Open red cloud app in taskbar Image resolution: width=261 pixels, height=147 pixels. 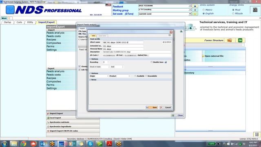pyautogui.click(x=33, y=144)
